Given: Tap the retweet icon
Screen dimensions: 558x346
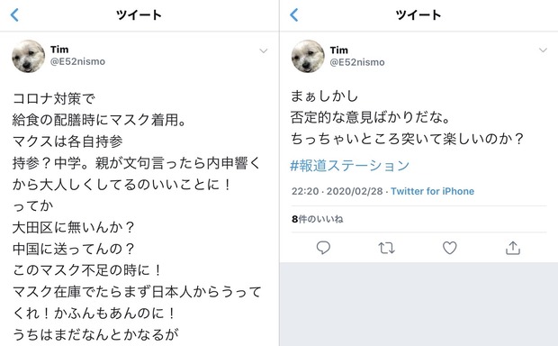Looking at the screenshot, I should coord(386,248).
